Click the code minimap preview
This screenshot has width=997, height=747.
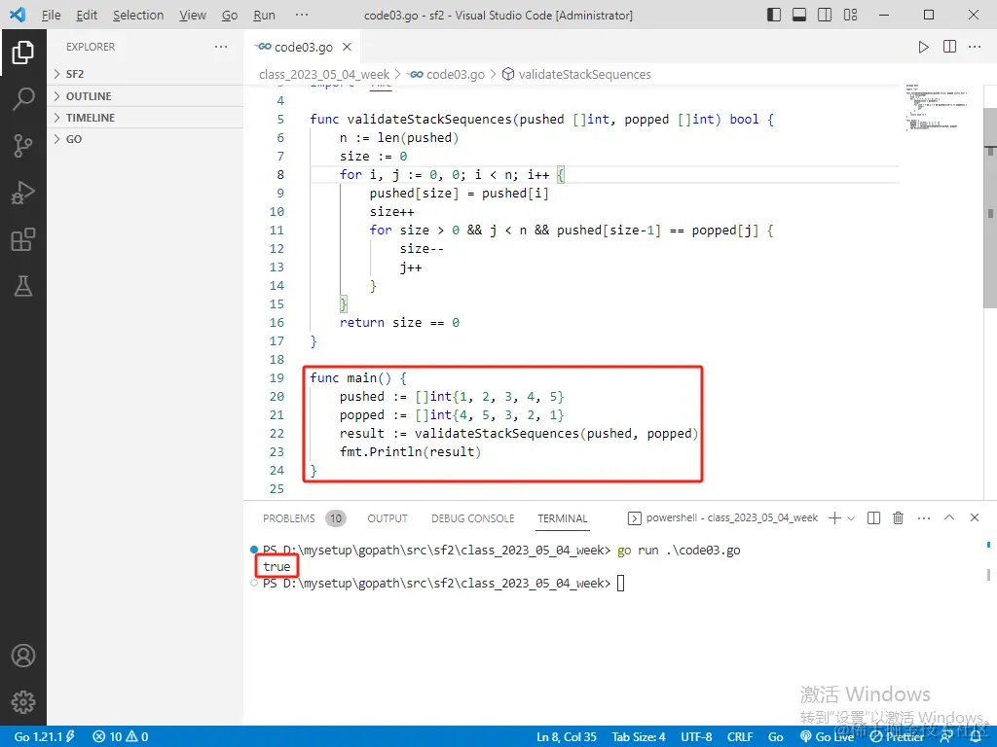(938, 107)
